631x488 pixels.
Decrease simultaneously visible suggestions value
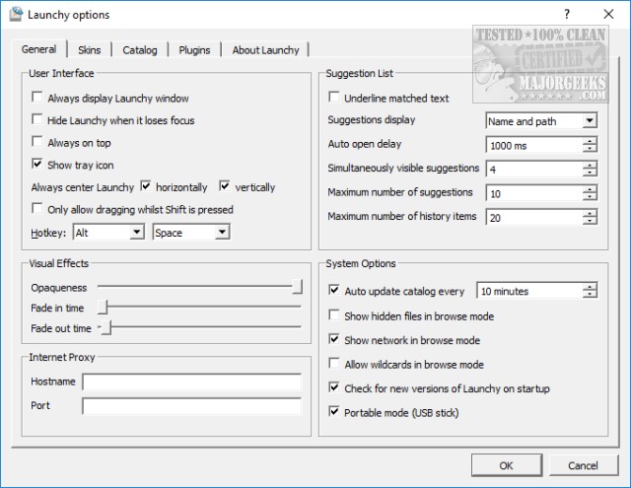590,173
